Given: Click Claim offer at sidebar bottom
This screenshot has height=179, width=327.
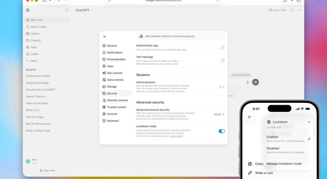Looking at the screenshot, I should coord(48,171).
